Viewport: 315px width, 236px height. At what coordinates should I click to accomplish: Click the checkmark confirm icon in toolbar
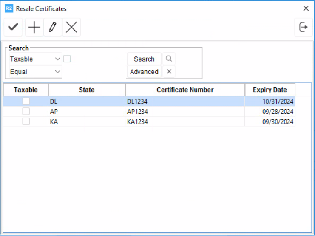[13, 28]
